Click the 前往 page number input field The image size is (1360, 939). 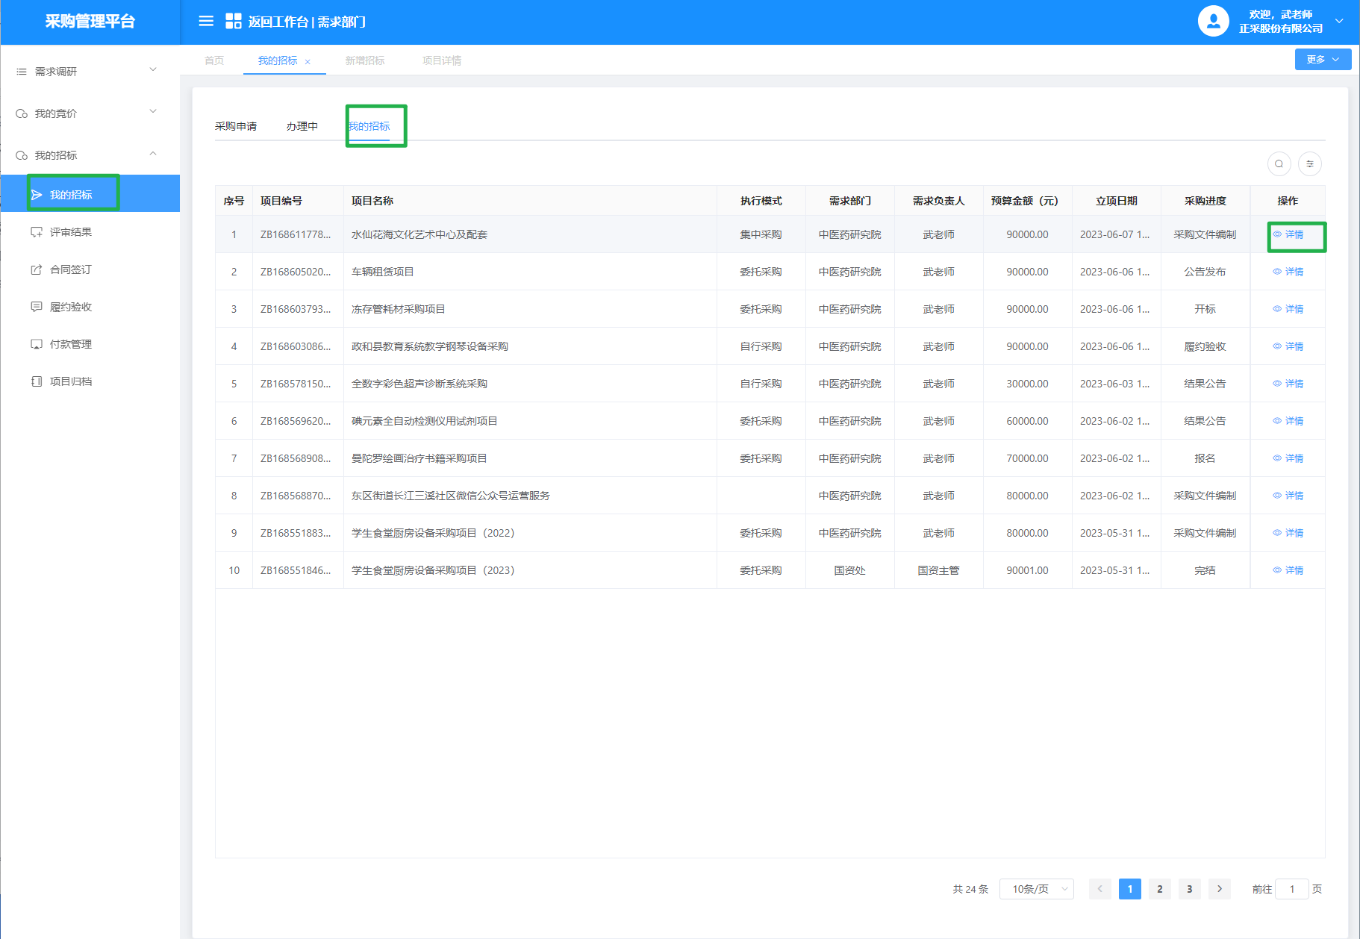[1291, 889]
